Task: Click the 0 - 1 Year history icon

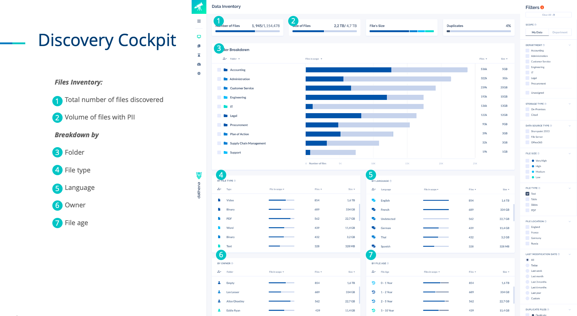Action: (x=373, y=283)
